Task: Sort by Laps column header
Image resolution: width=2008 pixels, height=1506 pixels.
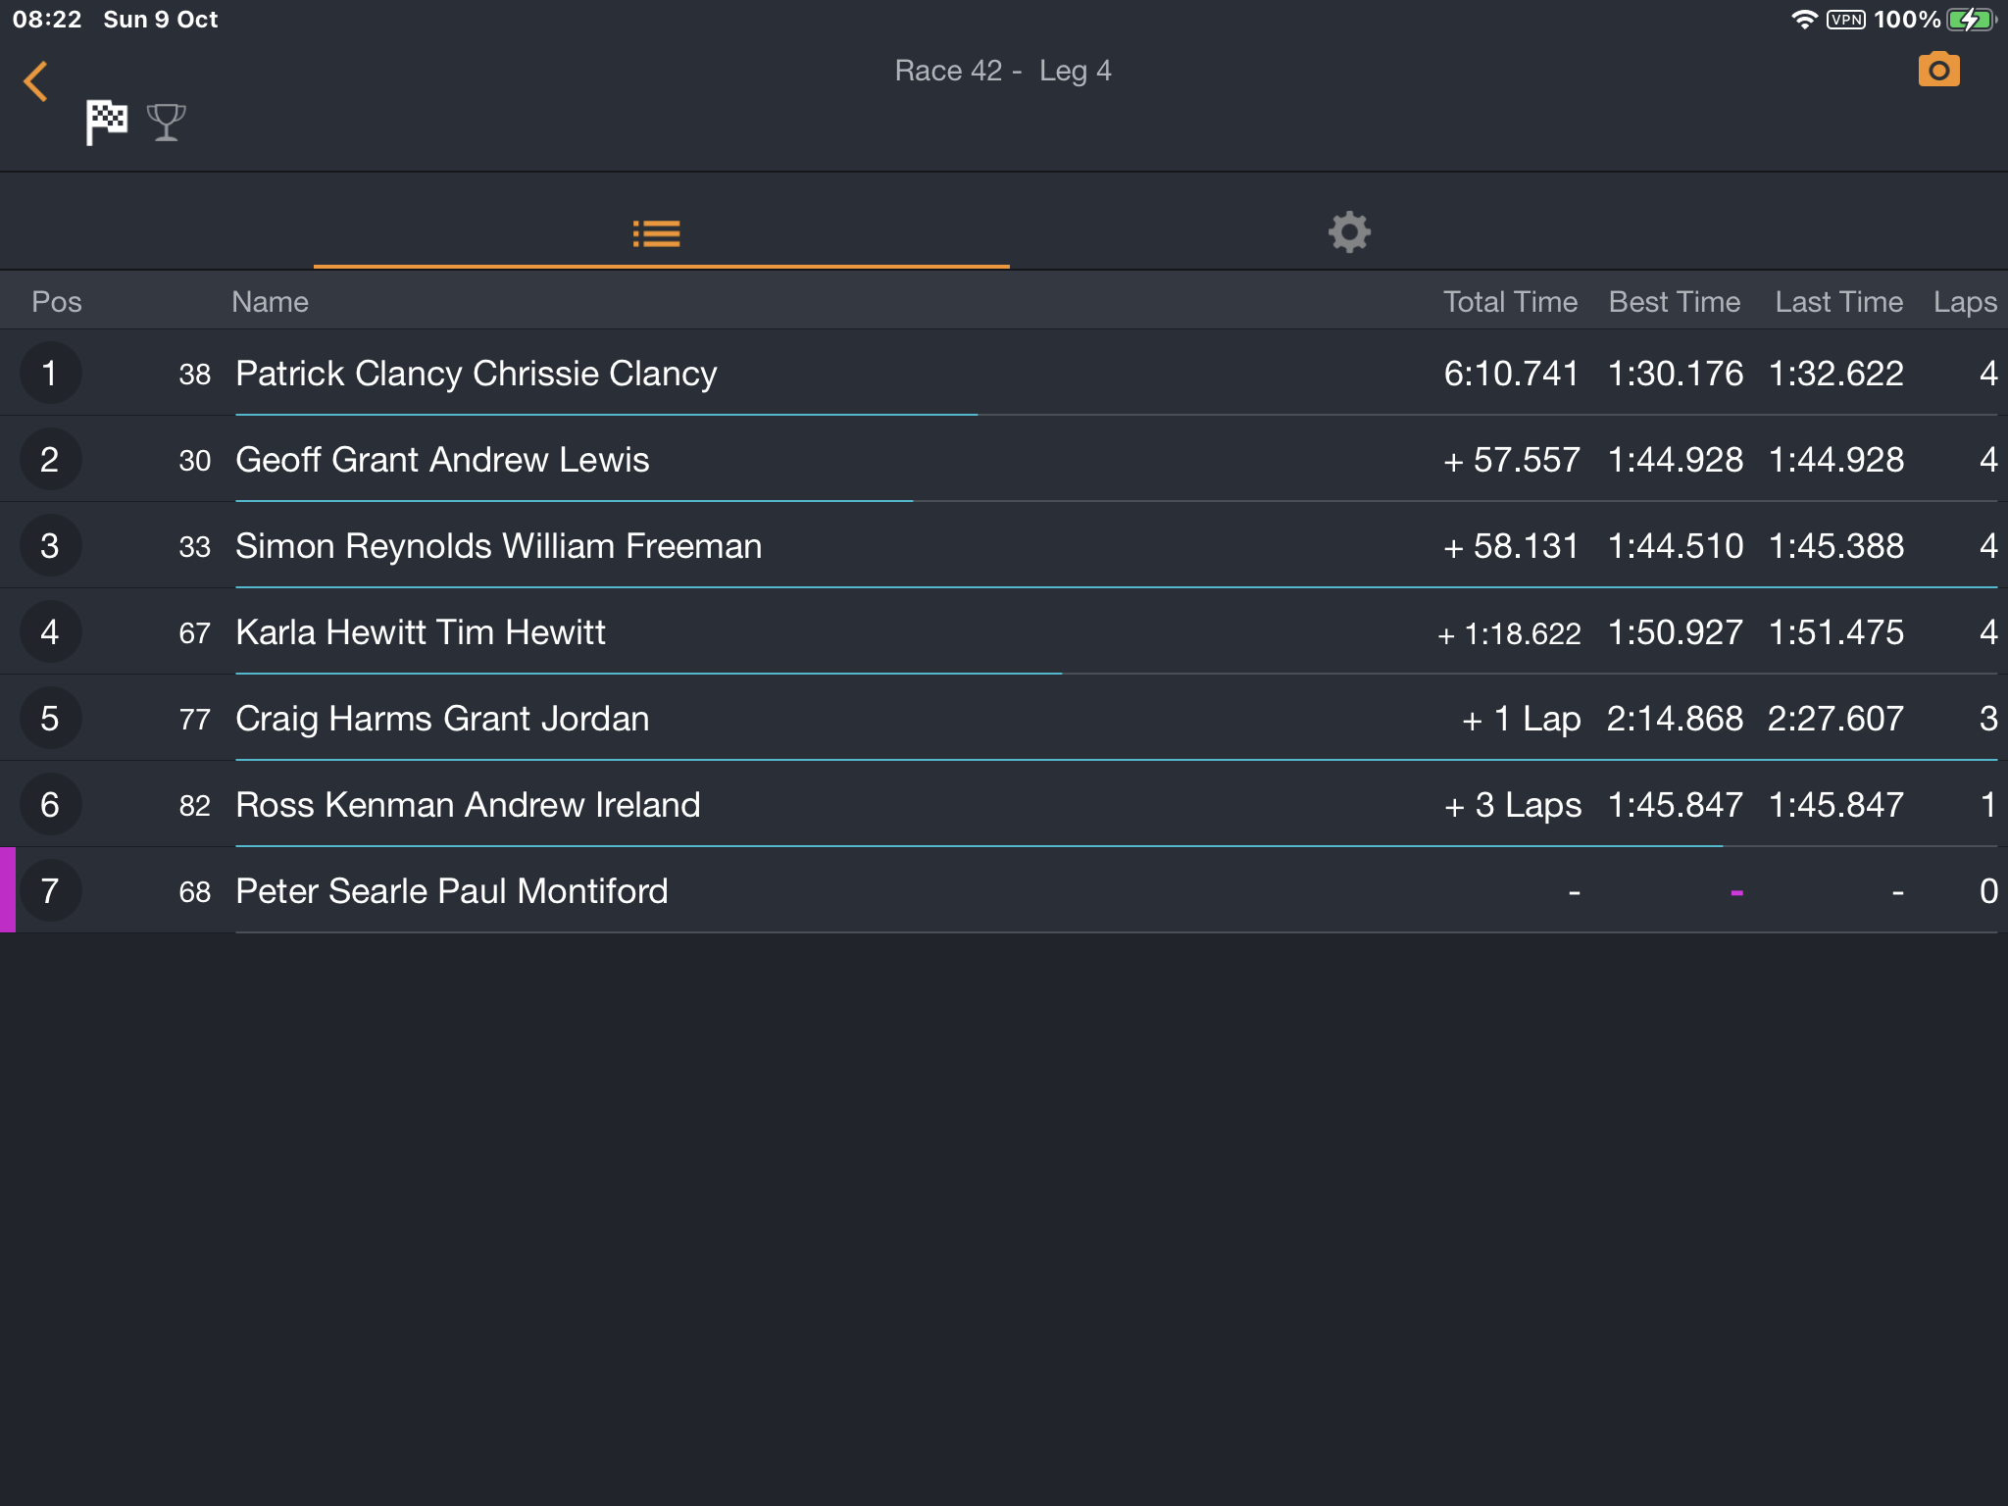Action: 1965,302
